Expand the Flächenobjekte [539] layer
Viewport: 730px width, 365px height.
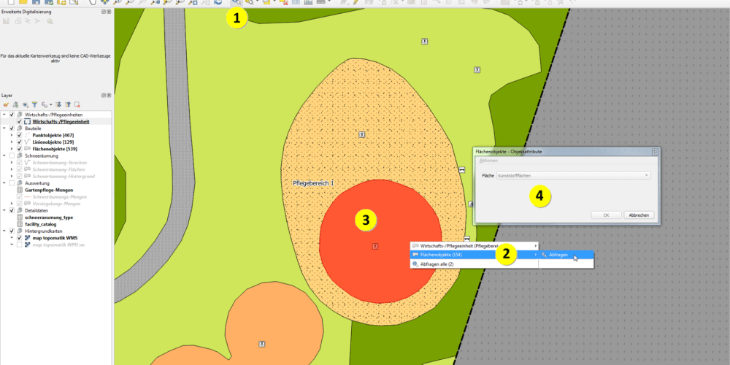tap(12, 149)
